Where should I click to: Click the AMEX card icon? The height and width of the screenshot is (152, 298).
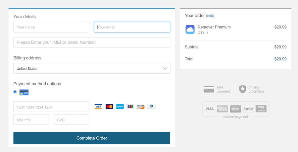120,107
